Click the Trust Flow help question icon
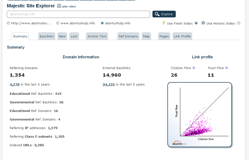 click(227, 68)
